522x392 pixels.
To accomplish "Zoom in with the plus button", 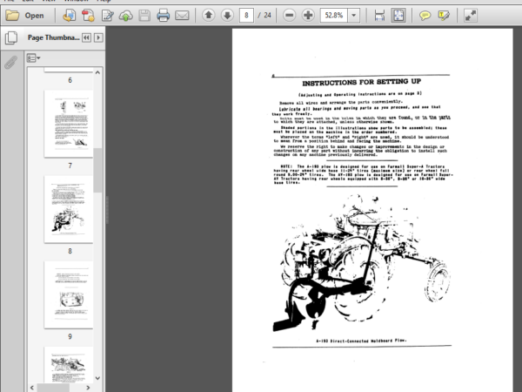I will point(308,15).
